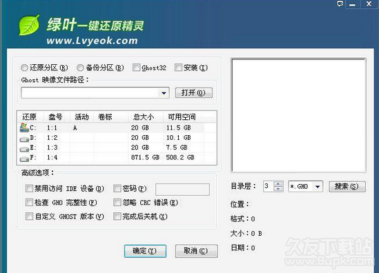
Task: Select the E: drive icon
Action: pyautogui.click(x=24, y=149)
